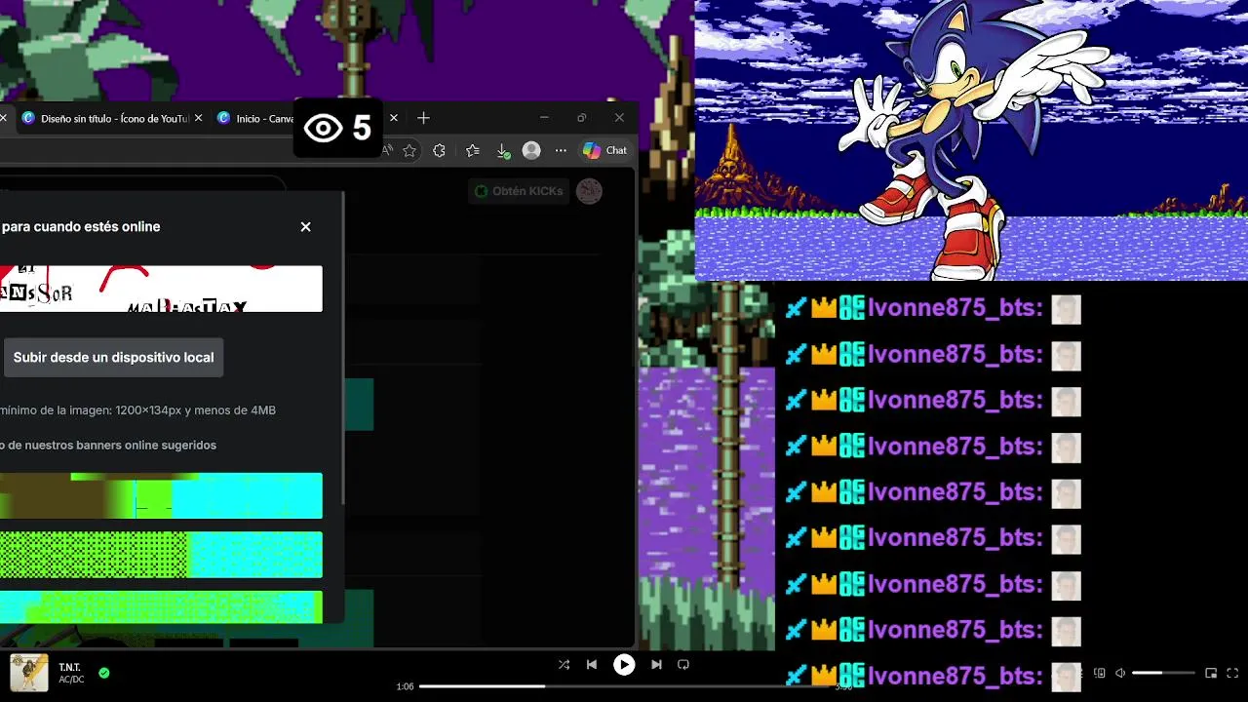Click the play button in music player
The image size is (1248, 702).
coord(624,665)
